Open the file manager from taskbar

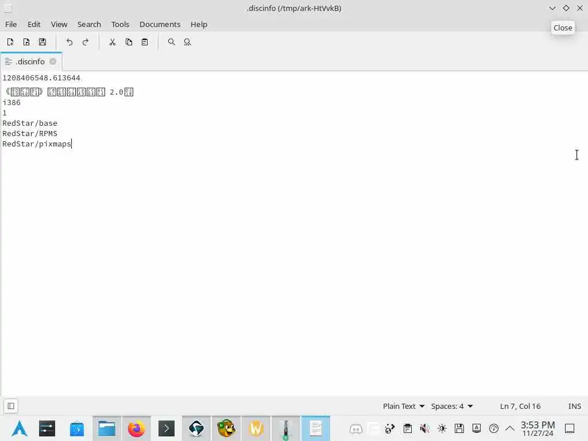pyautogui.click(x=107, y=428)
